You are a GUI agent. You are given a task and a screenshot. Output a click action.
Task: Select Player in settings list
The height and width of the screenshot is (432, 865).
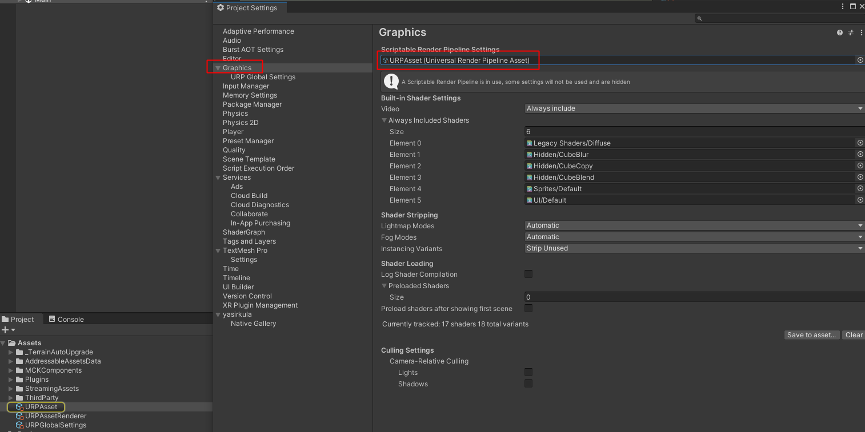[233, 132]
